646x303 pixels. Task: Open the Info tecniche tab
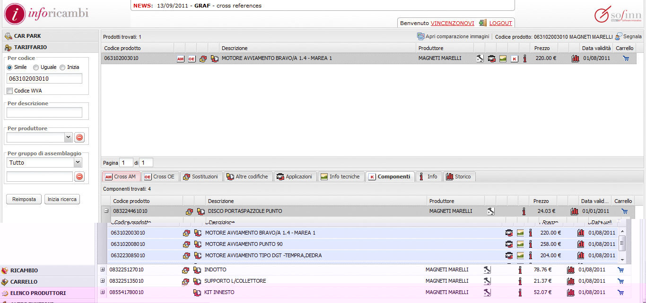(x=340, y=177)
